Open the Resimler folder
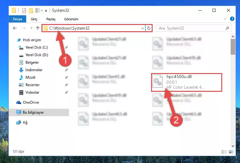 click(x=29, y=85)
